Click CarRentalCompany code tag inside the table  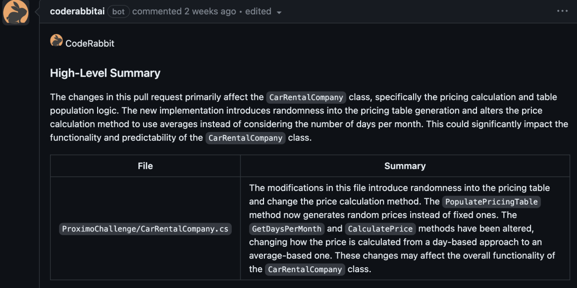(x=305, y=269)
